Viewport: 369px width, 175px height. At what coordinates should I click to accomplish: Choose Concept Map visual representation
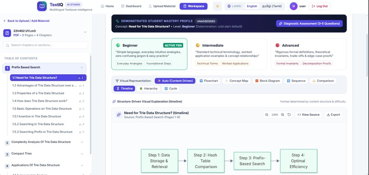coord(237,81)
